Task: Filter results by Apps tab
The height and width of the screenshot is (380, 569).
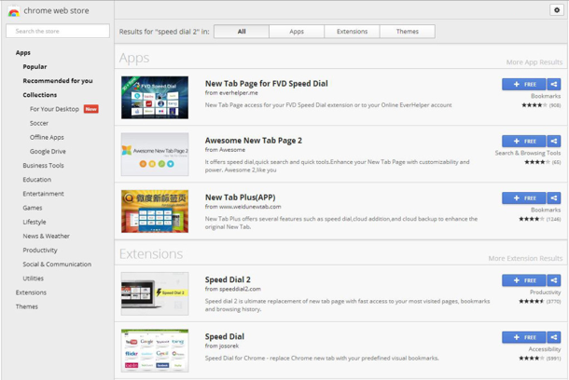Action: coord(297,32)
